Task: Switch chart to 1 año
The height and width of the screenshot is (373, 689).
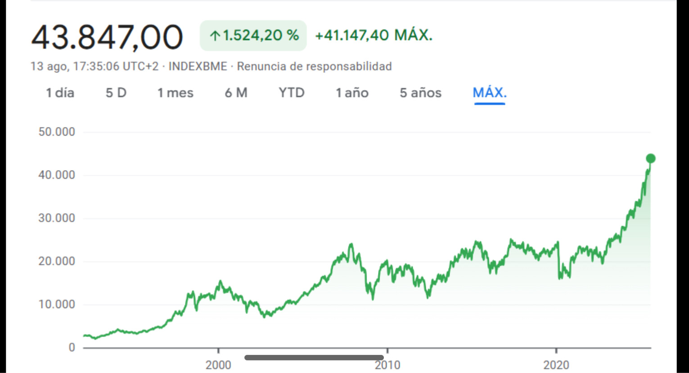Action: pos(352,93)
